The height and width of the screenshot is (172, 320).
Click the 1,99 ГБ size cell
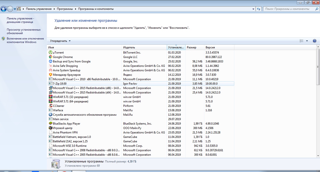point(198,124)
